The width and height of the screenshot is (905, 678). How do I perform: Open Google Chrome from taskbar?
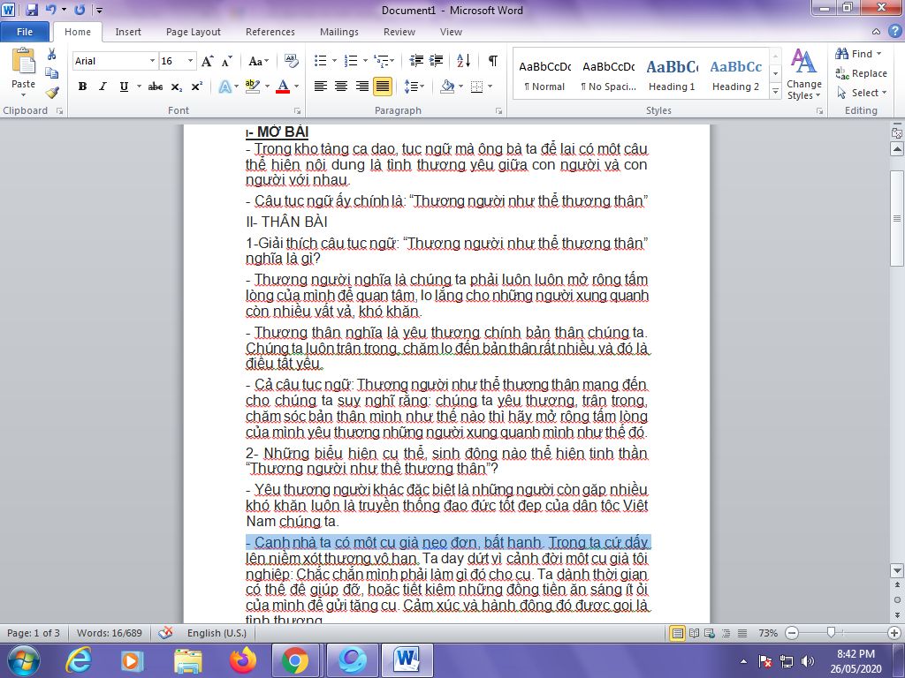coord(295,660)
